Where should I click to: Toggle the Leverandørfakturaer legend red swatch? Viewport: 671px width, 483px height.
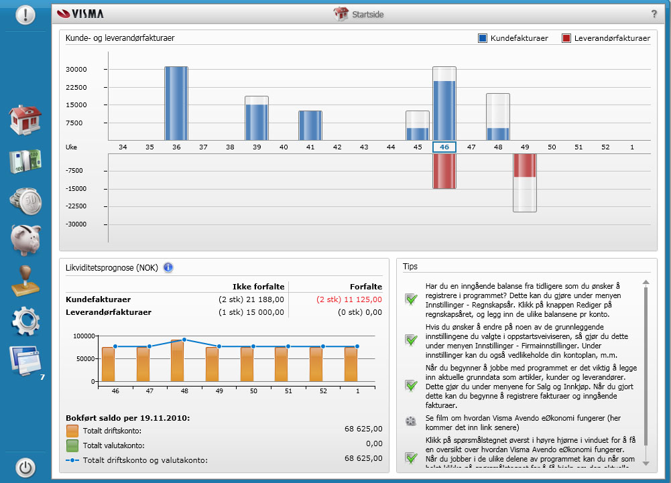click(566, 38)
